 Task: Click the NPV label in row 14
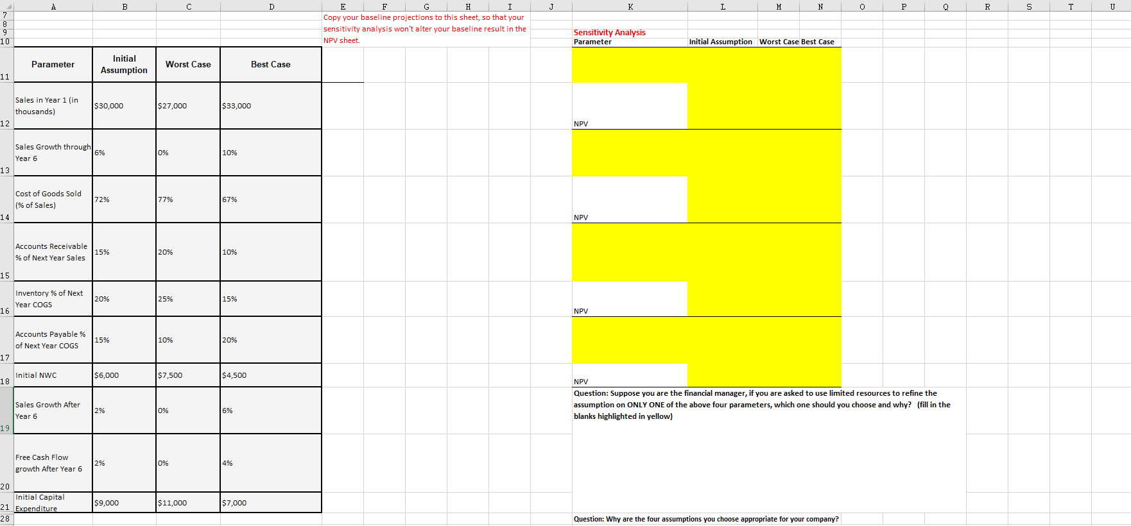point(581,217)
